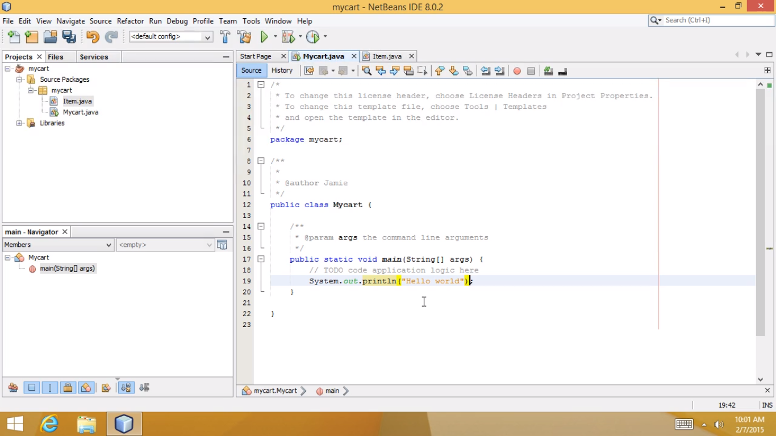This screenshot has height=436, width=776.
Task: Show the open documents list arrow
Action: coord(758,55)
